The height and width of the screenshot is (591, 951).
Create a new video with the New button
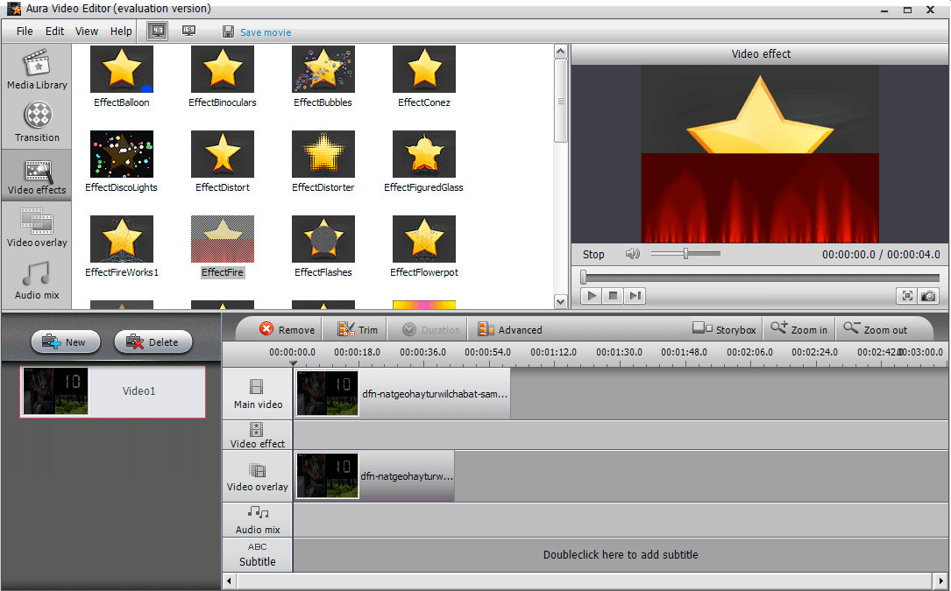click(65, 341)
